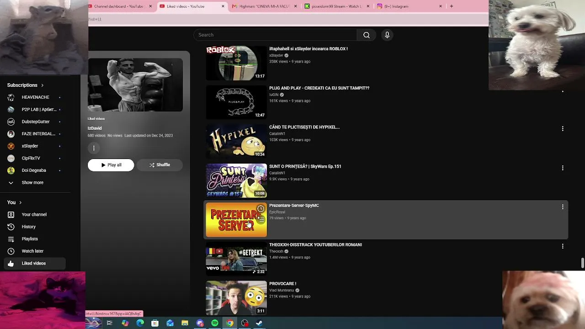Open Watch later from the sidebar

click(35, 251)
